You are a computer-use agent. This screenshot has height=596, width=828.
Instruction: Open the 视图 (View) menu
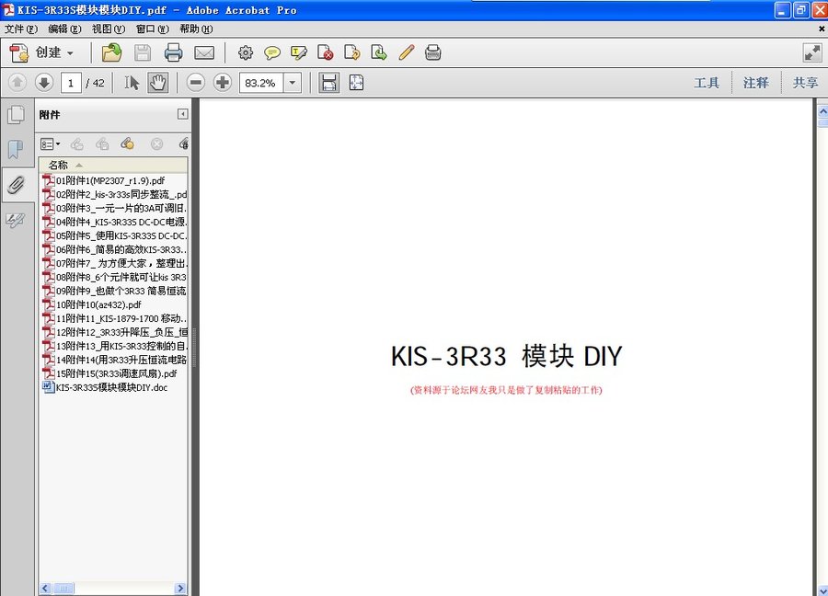pyautogui.click(x=107, y=29)
